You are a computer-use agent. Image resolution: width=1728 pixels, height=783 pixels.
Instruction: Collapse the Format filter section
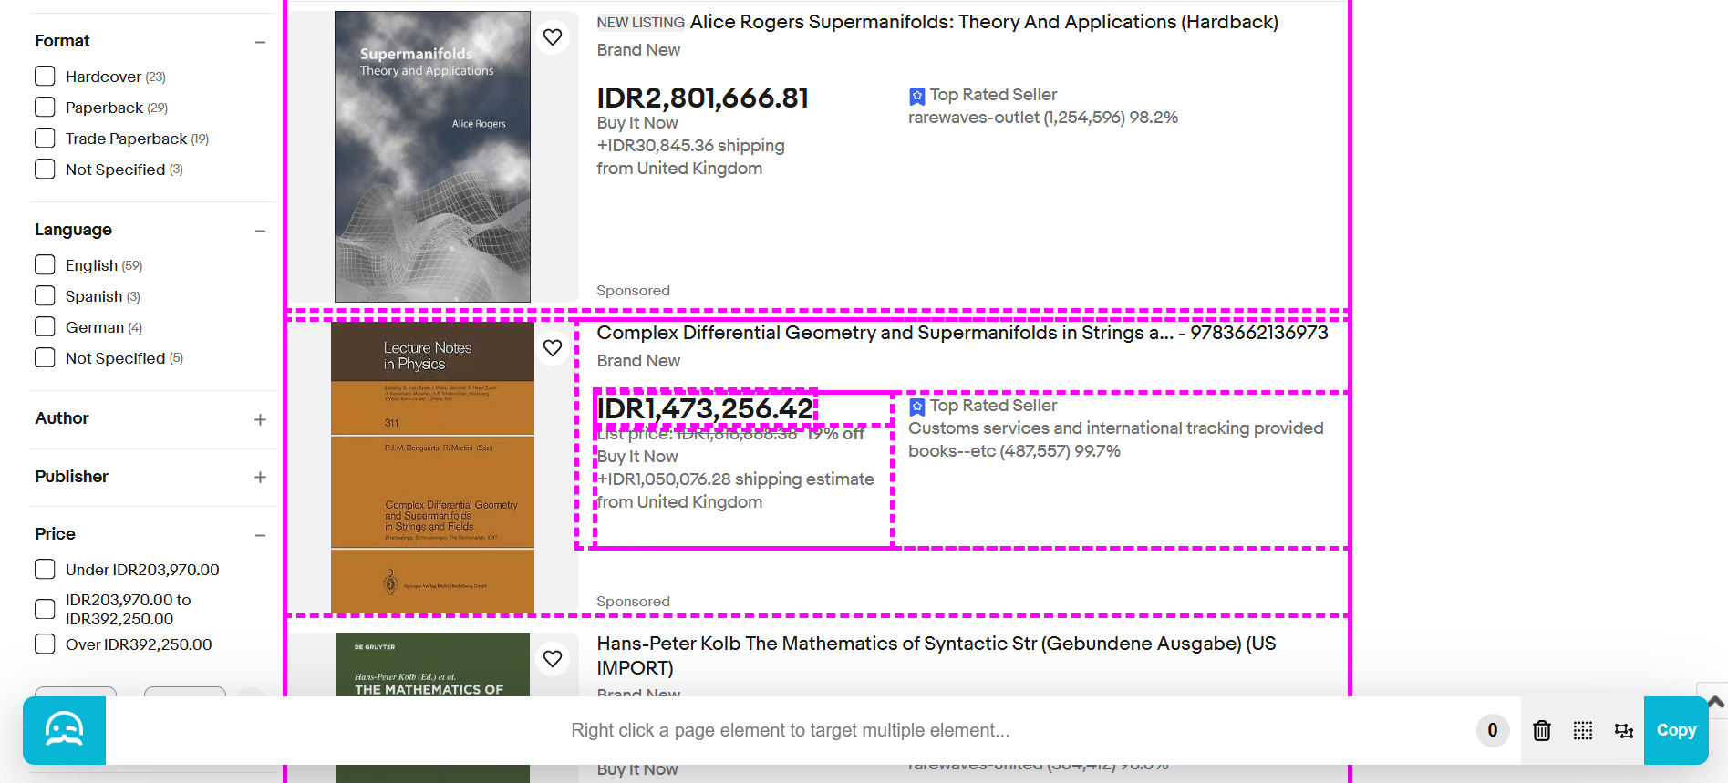[260, 42]
